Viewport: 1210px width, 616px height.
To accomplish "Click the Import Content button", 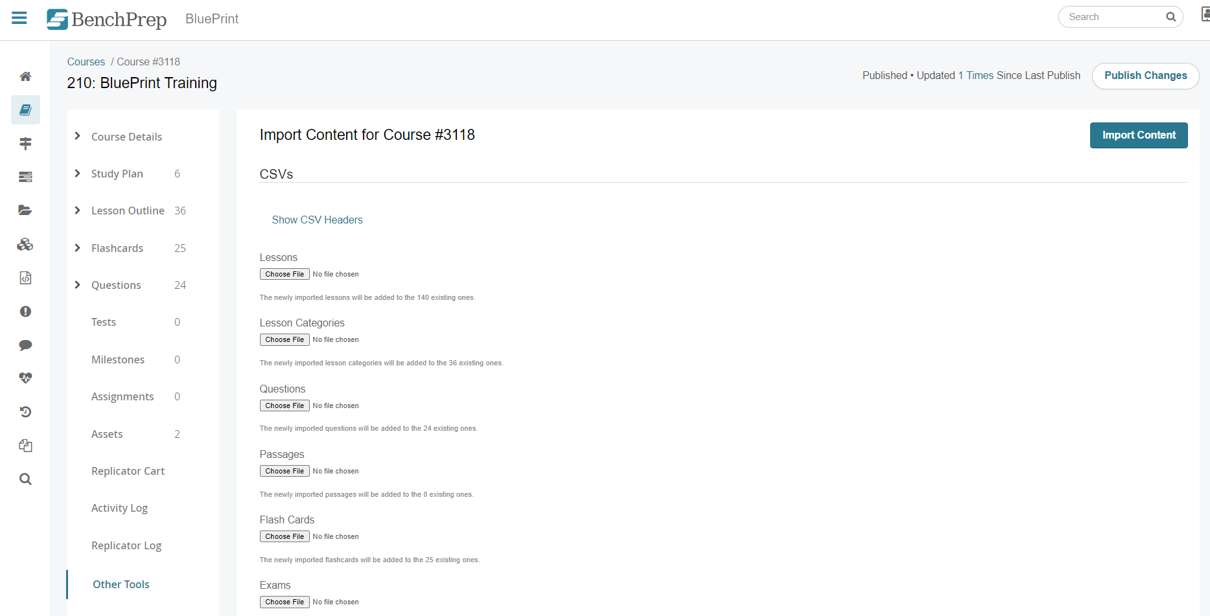I will point(1138,135).
